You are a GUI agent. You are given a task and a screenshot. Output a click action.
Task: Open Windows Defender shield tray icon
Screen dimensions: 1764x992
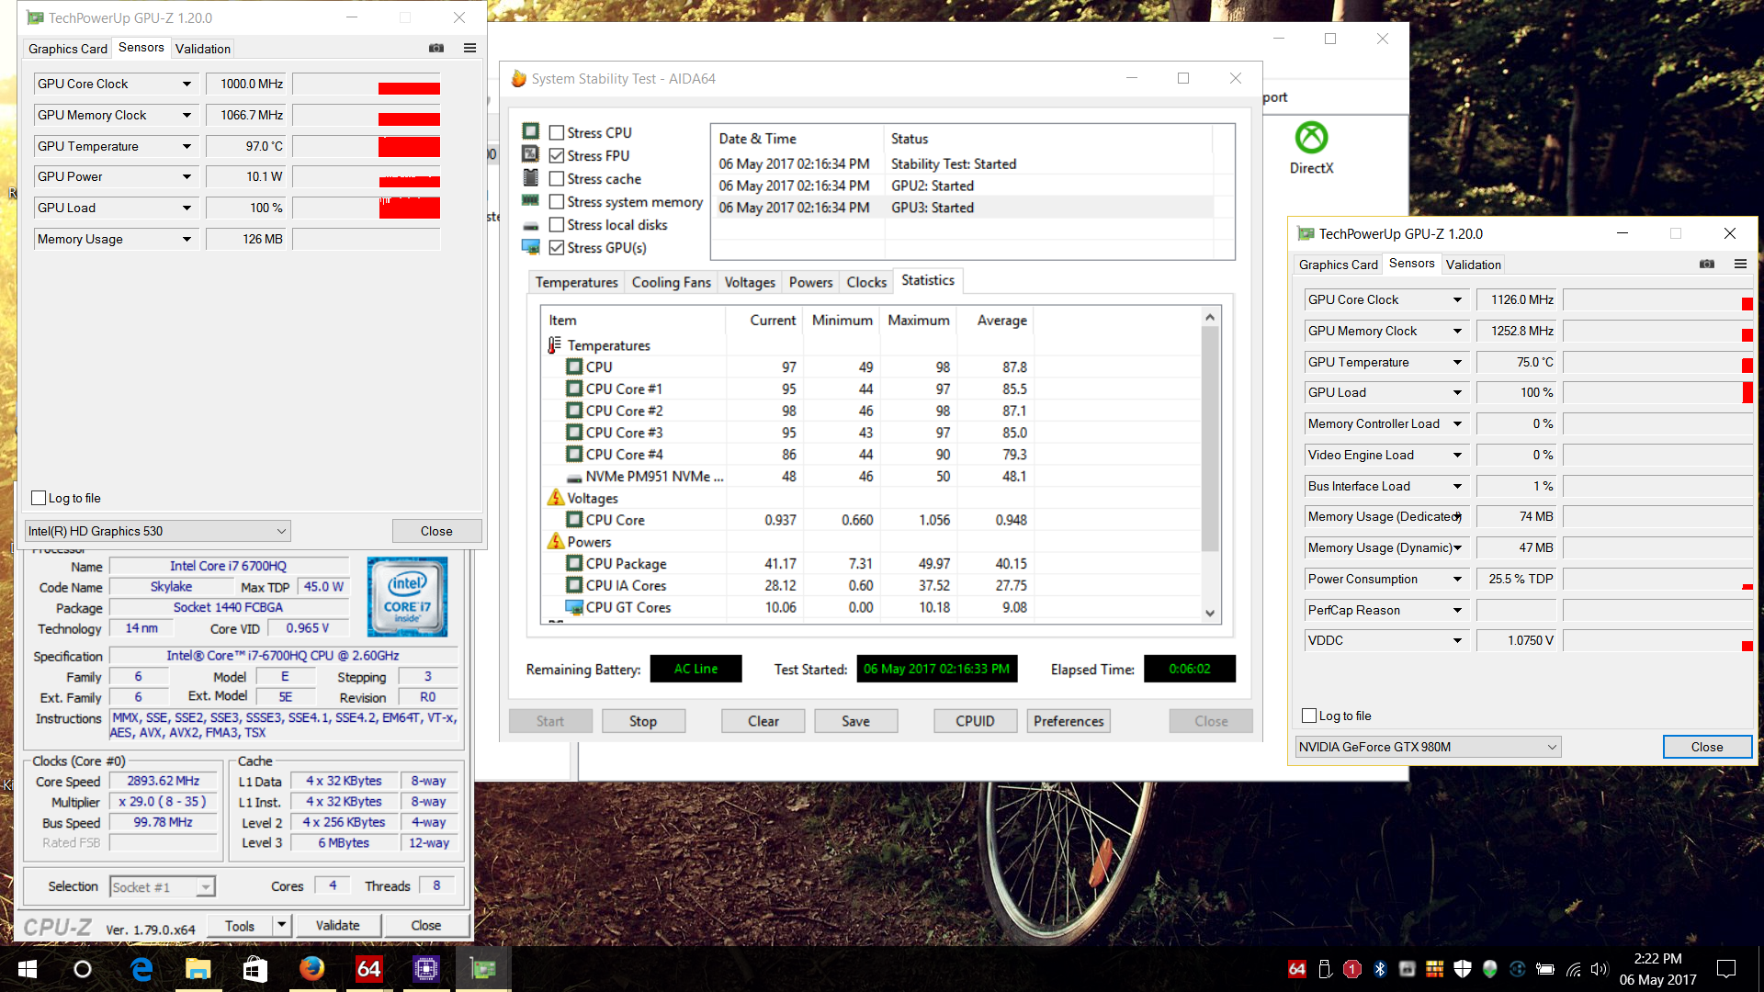(x=1463, y=969)
